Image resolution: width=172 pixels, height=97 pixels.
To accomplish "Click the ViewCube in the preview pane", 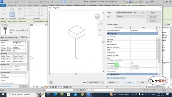I will 97,16.
